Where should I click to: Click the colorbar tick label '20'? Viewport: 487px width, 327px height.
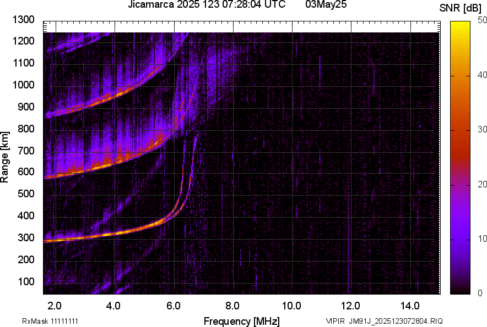[482, 184]
